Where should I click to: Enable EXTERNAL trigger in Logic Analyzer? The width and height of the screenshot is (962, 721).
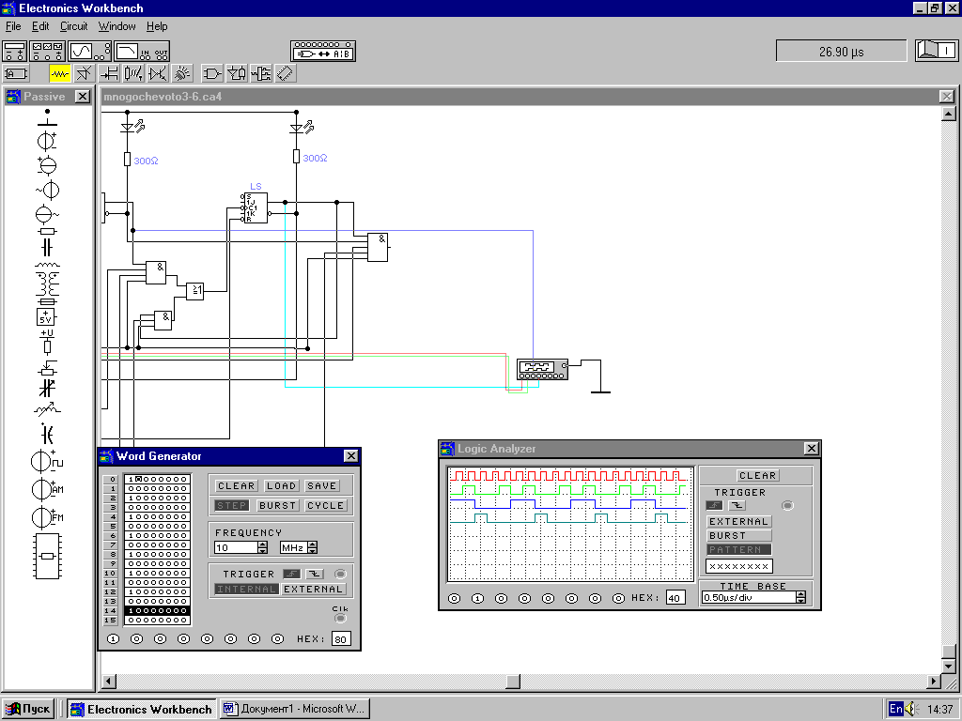pyautogui.click(x=738, y=522)
